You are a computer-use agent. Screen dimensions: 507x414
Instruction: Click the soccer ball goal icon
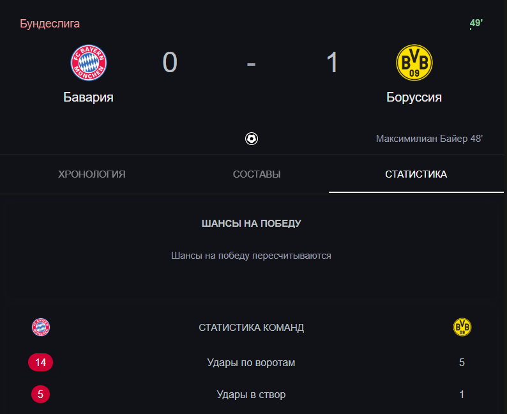click(252, 139)
